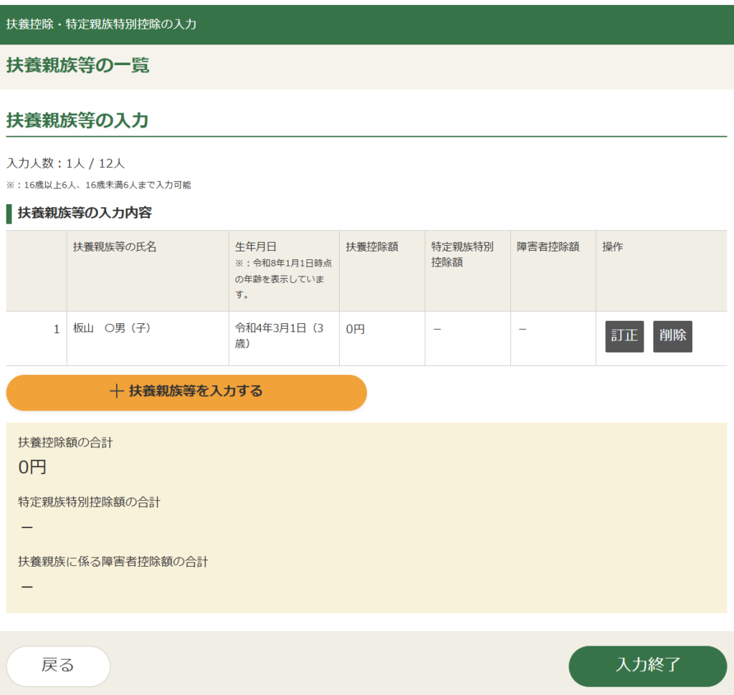The width and height of the screenshot is (734, 695).
Task: Go back with the 戻る button
Action: (x=58, y=666)
